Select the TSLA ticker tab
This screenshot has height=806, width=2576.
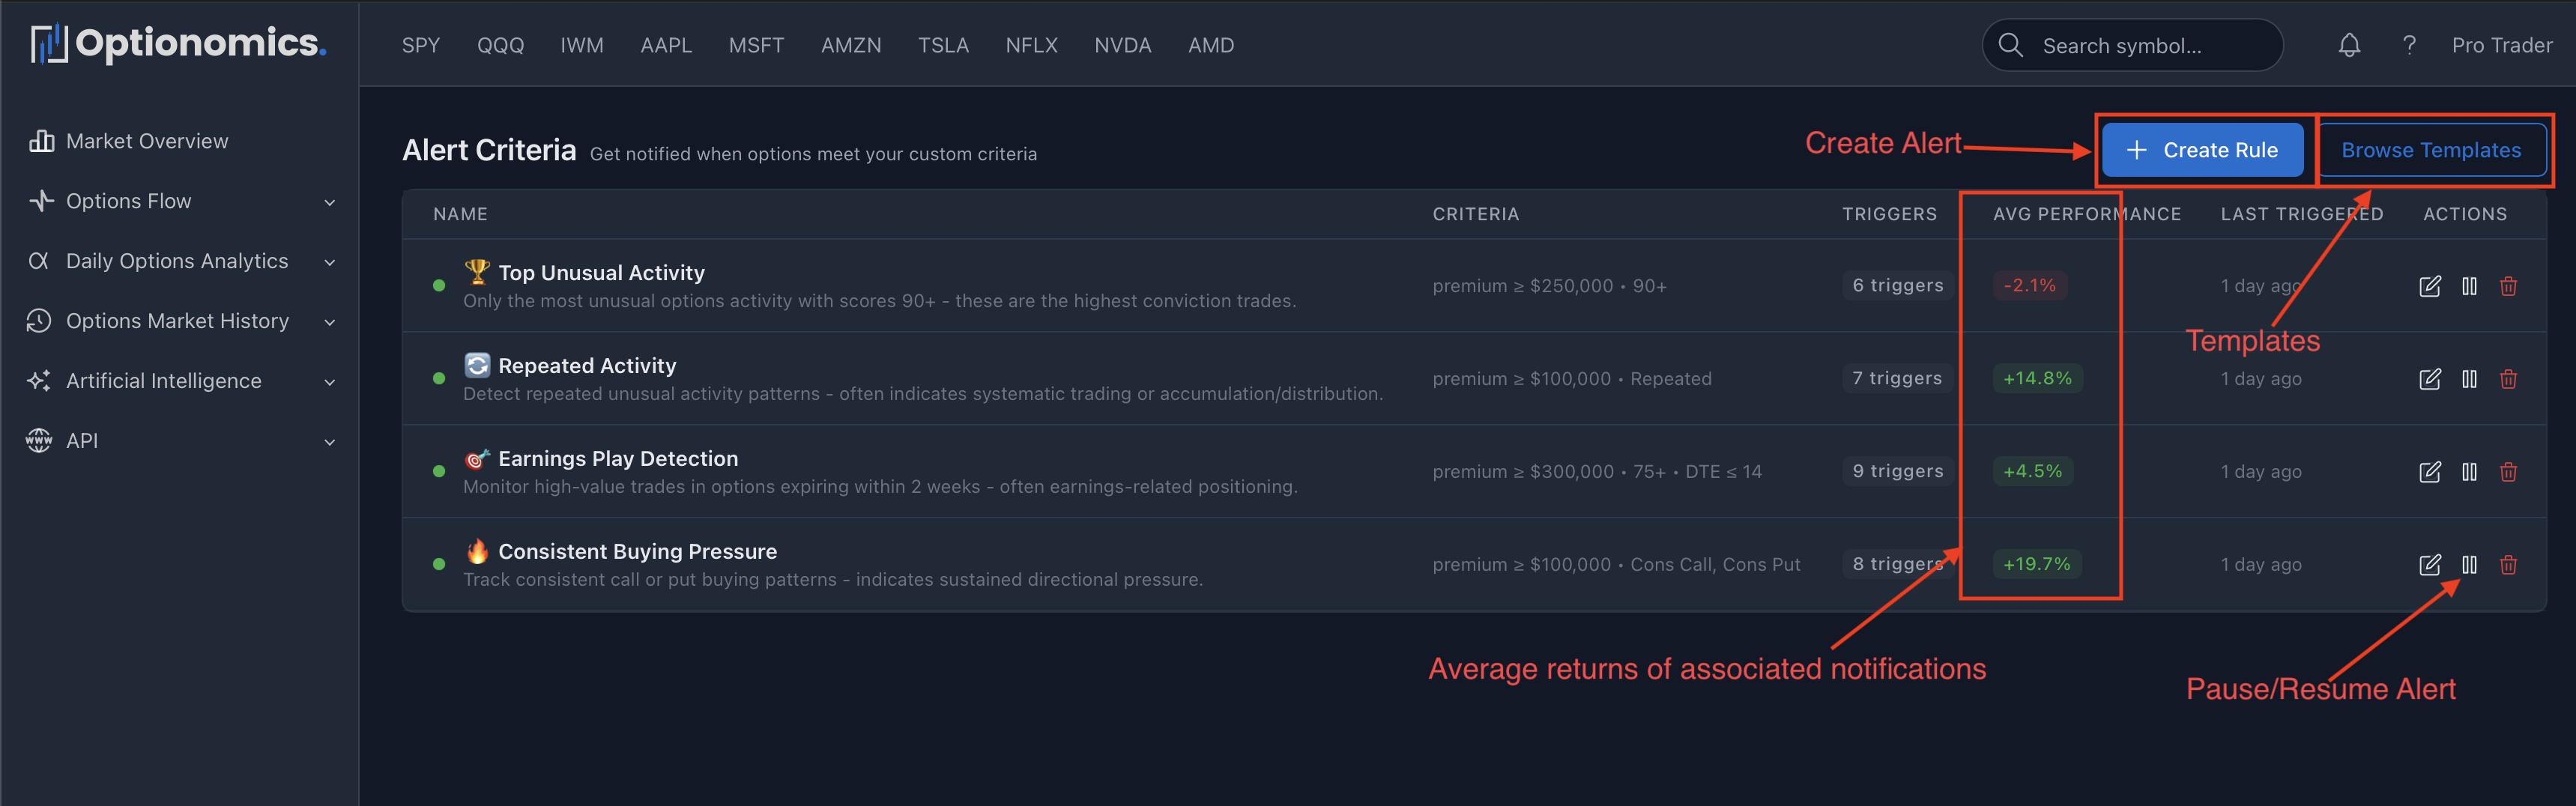942,45
